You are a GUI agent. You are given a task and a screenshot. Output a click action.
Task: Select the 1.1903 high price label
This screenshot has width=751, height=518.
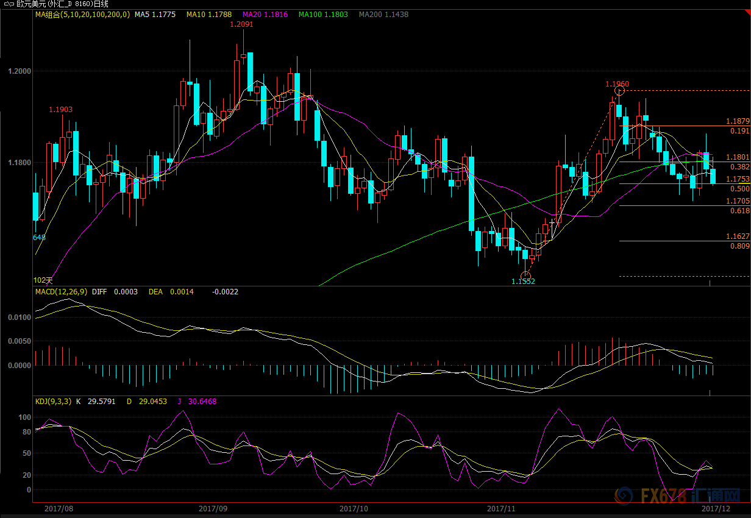click(61, 110)
